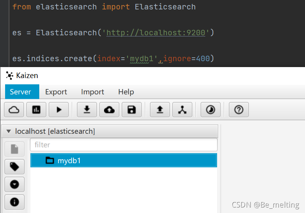Click the document sidebar icon
The height and width of the screenshot is (213, 305).
tap(15, 149)
